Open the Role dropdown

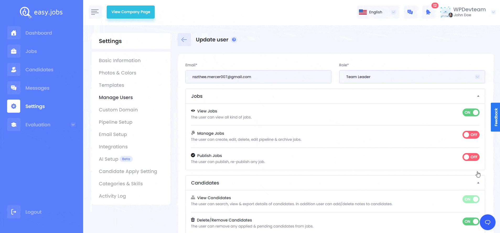[x=412, y=77]
